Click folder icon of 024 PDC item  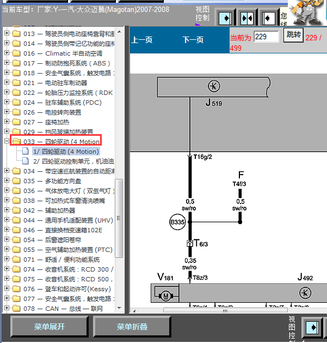click(x=16, y=103)
